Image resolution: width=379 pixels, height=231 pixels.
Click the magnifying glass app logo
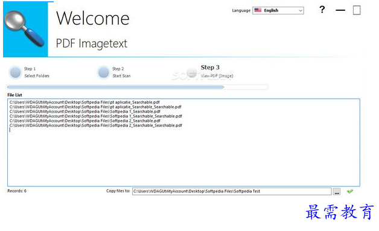[x=25, y=29]
